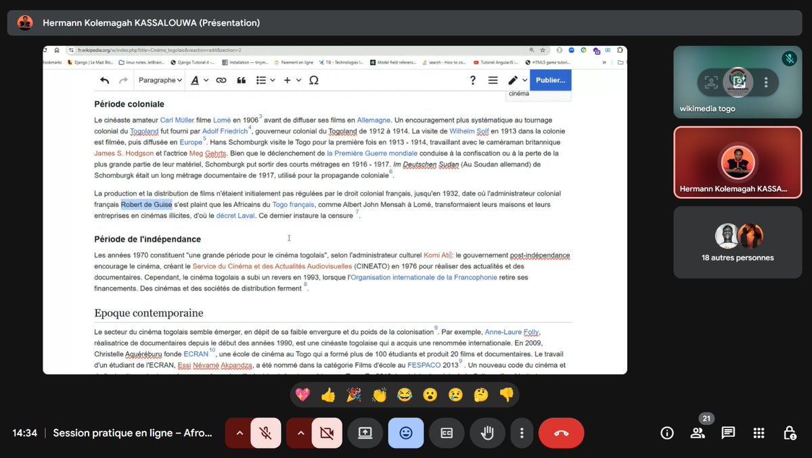This screenshot has height=458, width=812.
Task: Click the wikimedia togo video tile name
Action: (707, 109)
